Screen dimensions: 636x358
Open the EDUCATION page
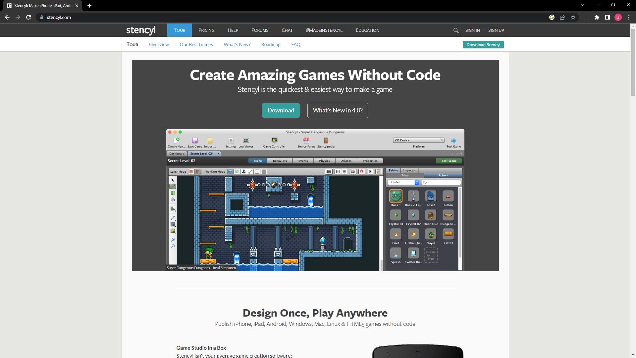367,30
